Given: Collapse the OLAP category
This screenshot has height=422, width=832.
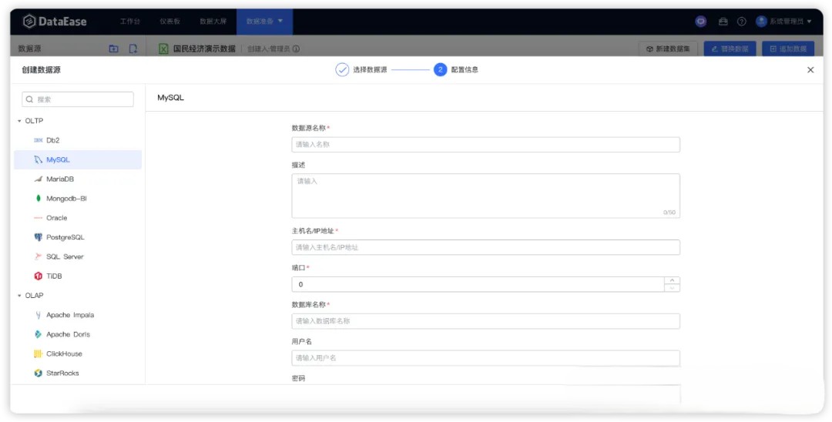Looking at the screenshot, I should click(19, 296).
